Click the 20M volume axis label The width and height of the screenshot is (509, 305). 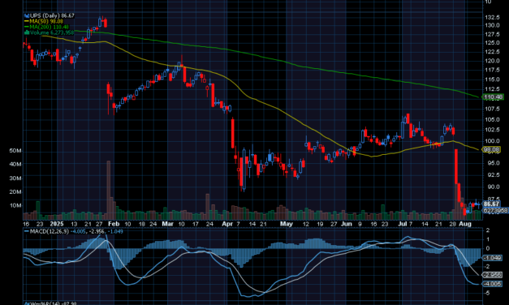click(15, 191)
